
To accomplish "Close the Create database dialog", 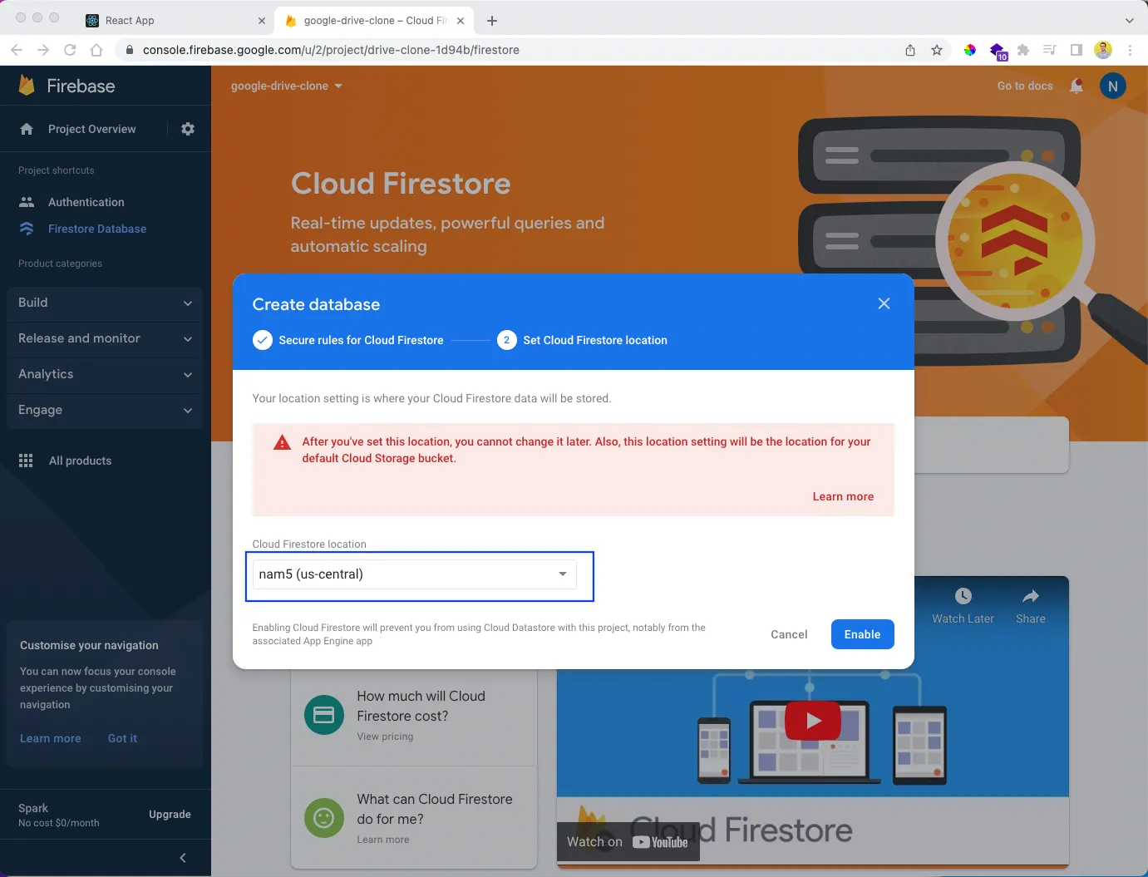I will (x=884, y=303).
